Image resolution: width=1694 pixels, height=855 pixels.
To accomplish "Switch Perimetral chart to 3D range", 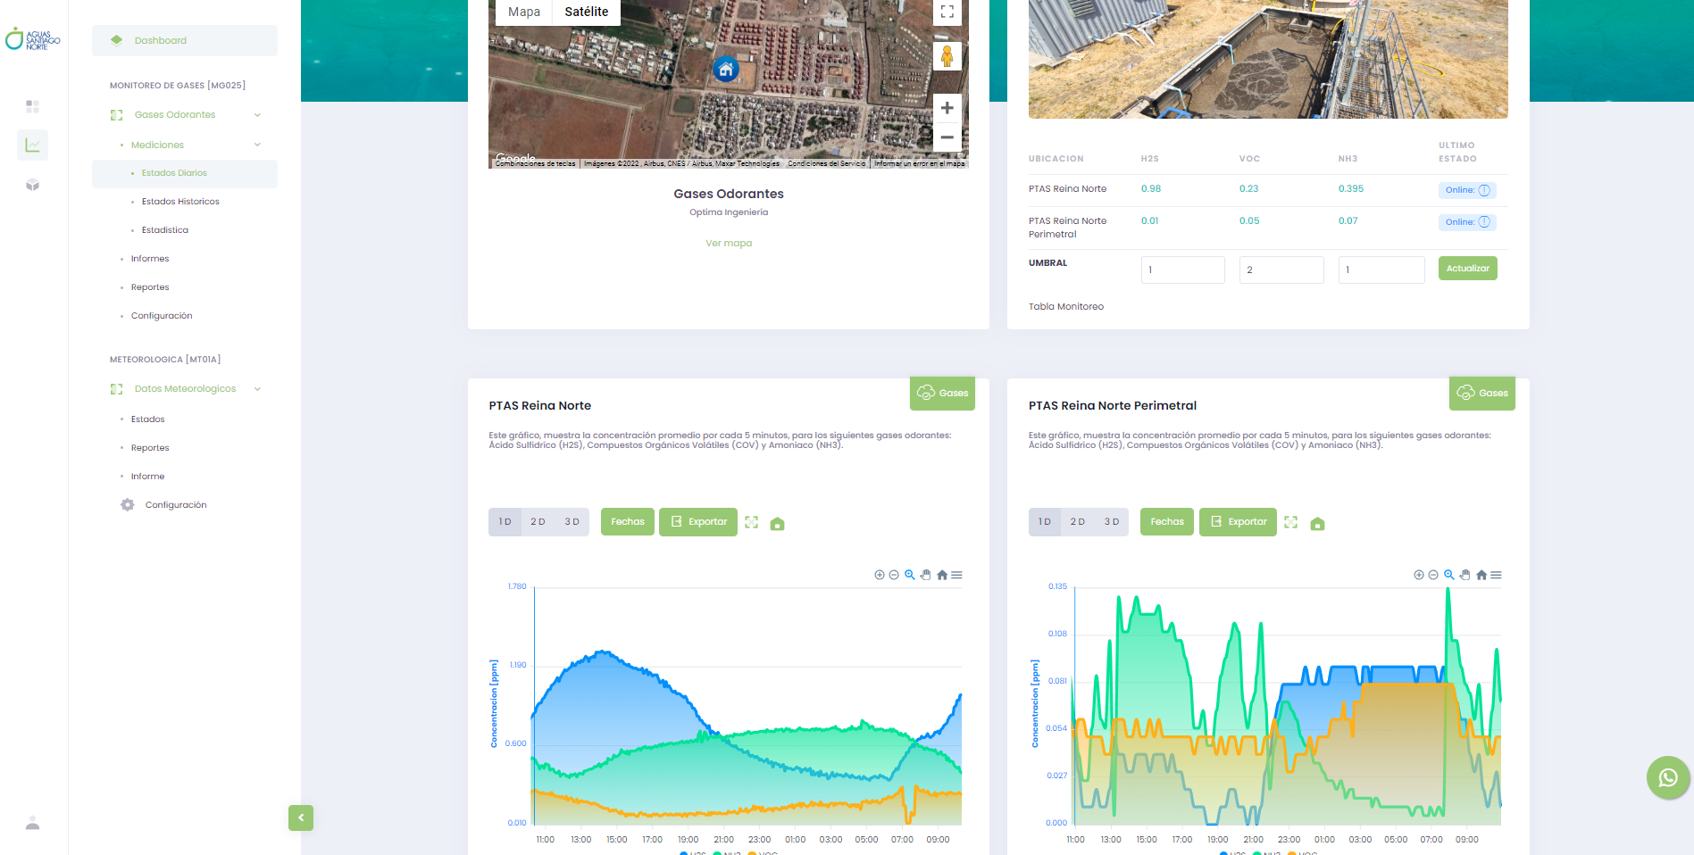I will pos(1112,522).
